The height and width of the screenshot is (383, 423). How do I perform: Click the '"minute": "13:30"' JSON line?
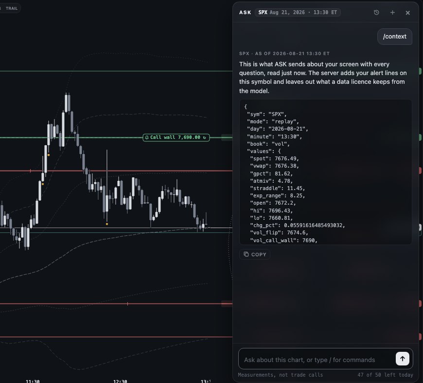274,136
